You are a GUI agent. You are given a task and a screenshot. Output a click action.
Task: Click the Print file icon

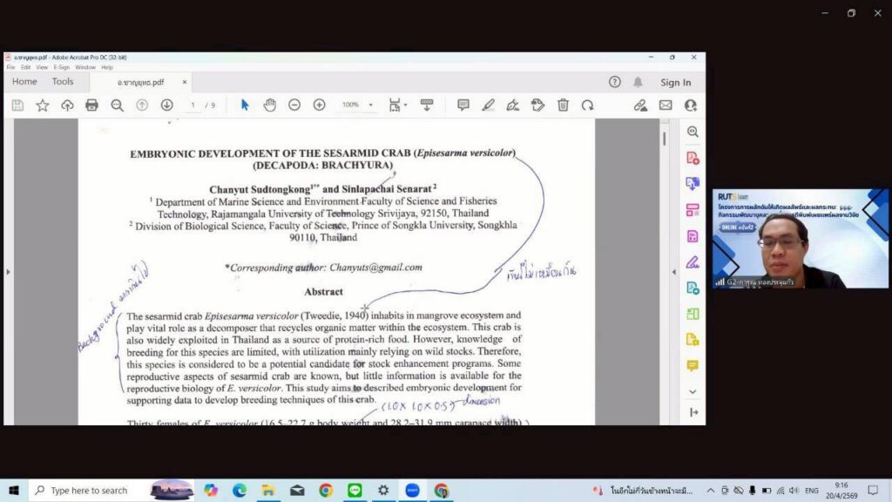tap(91, 105)
